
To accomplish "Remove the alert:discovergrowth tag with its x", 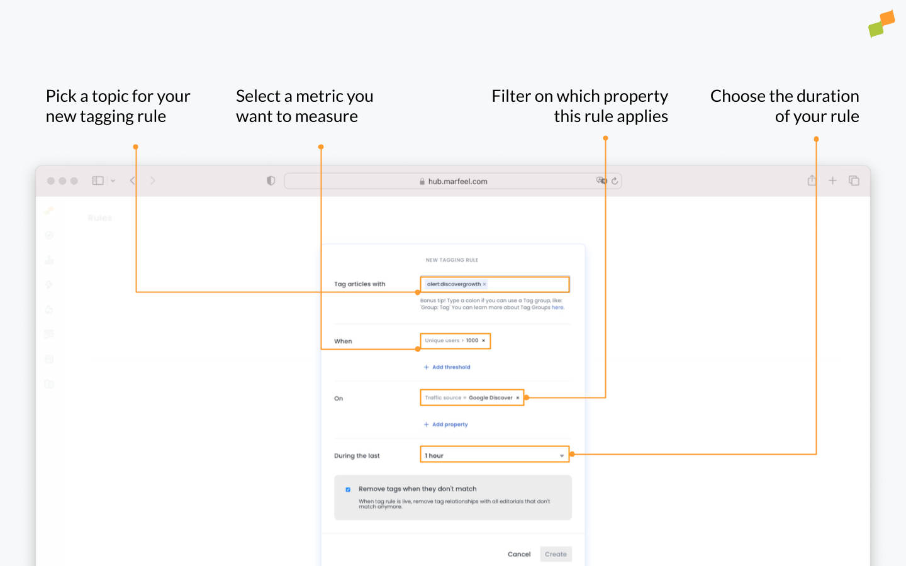I will (x=484, y=284).
